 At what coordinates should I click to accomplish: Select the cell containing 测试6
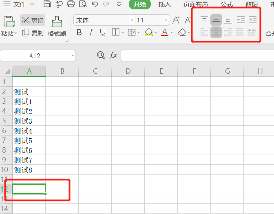[29, 150]
